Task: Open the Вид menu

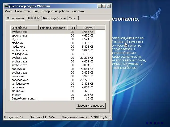Action: pyautogui.click(x=36, y=11)
